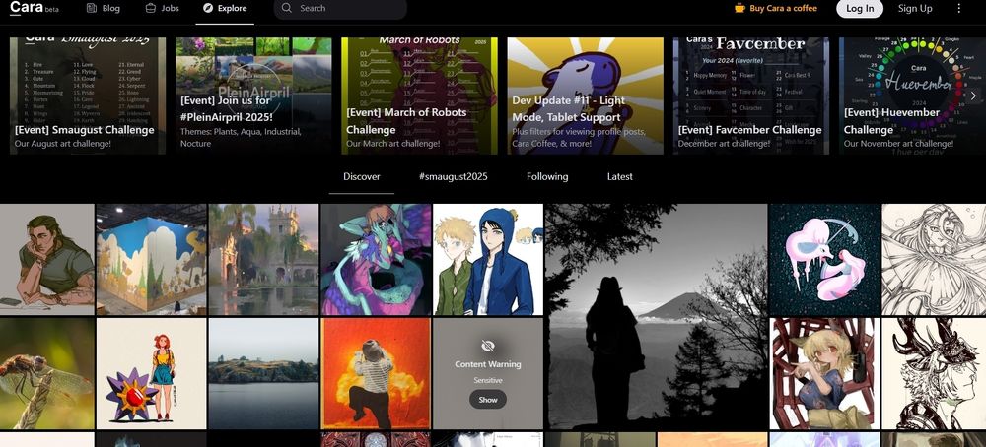
Task: Click the Blog newspaper icon
Action: (x=92, y=8)
